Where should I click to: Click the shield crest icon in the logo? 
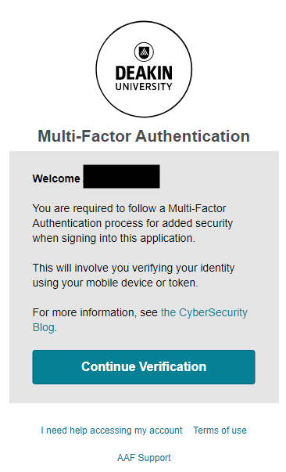pos(144,52)
